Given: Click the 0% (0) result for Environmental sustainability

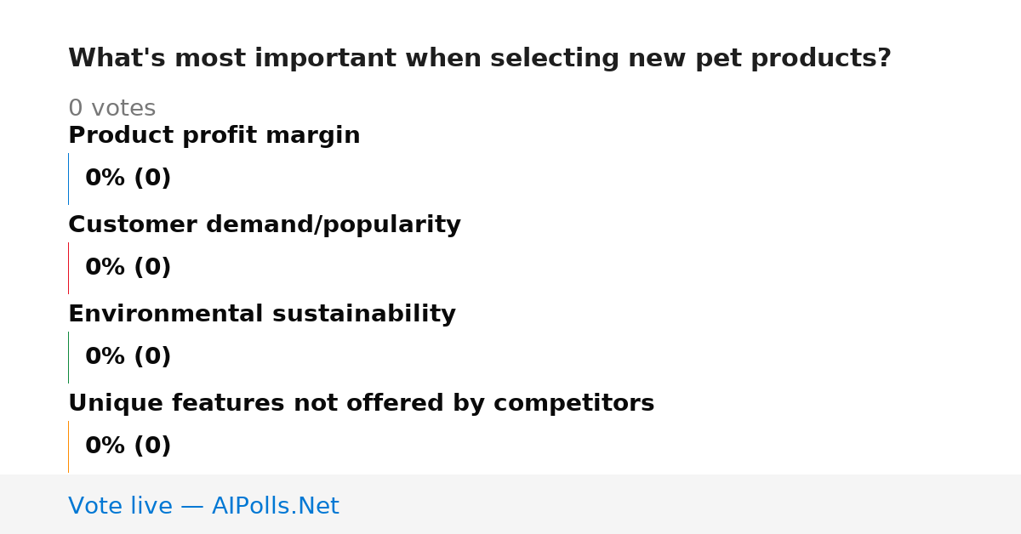Looking at the screenshot, I should click(x=128, y=356).
